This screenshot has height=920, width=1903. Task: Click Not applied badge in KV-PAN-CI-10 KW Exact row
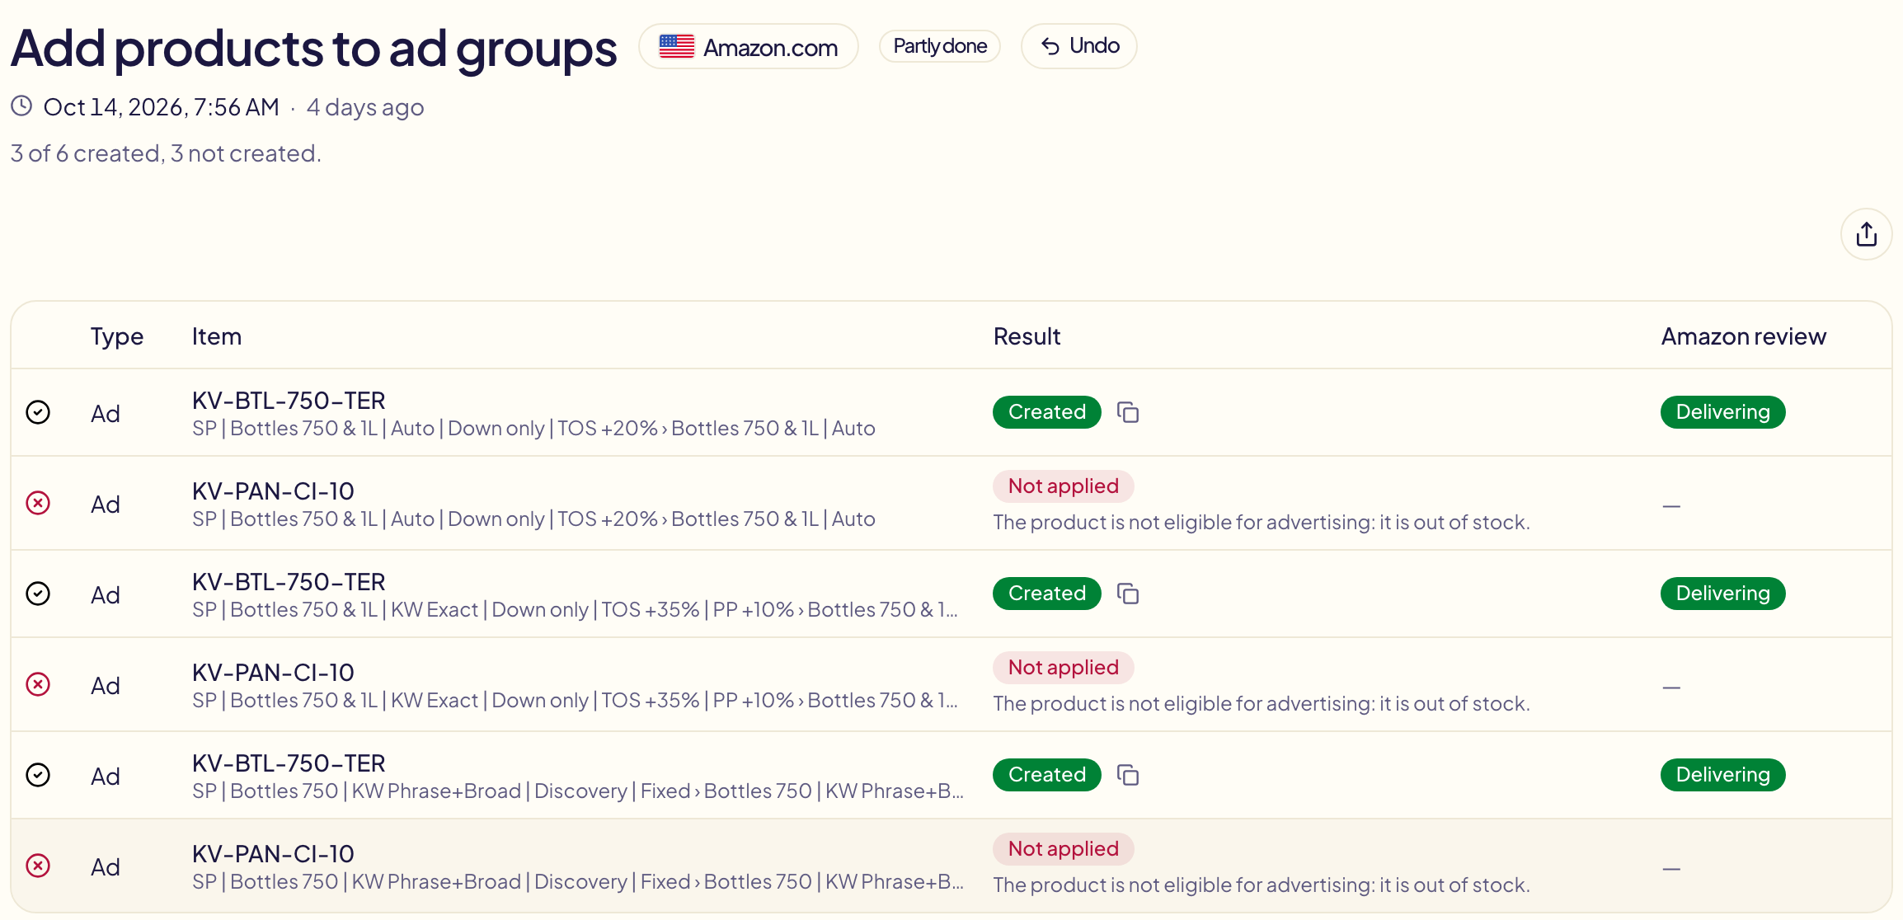pos(1064,668)
